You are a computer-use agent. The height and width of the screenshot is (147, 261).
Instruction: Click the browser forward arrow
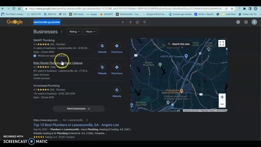pyautogui.click(x=8, y=9)
